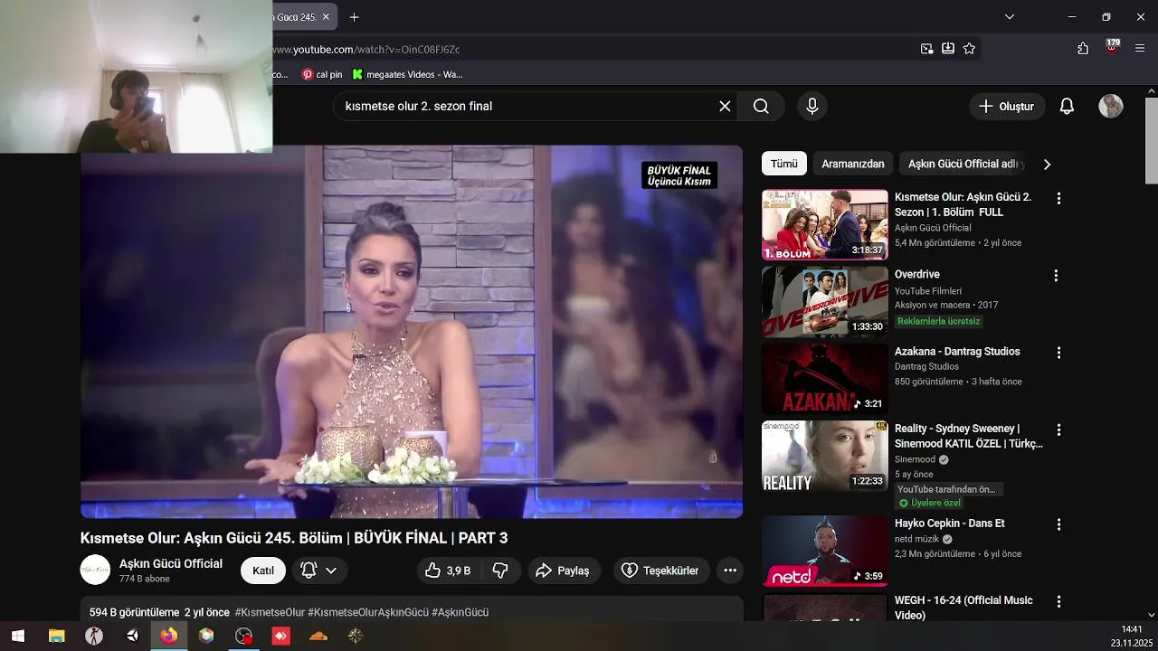Like the video (3,9 B)
The image size is (1158, 651).
[x=448, y=571]
